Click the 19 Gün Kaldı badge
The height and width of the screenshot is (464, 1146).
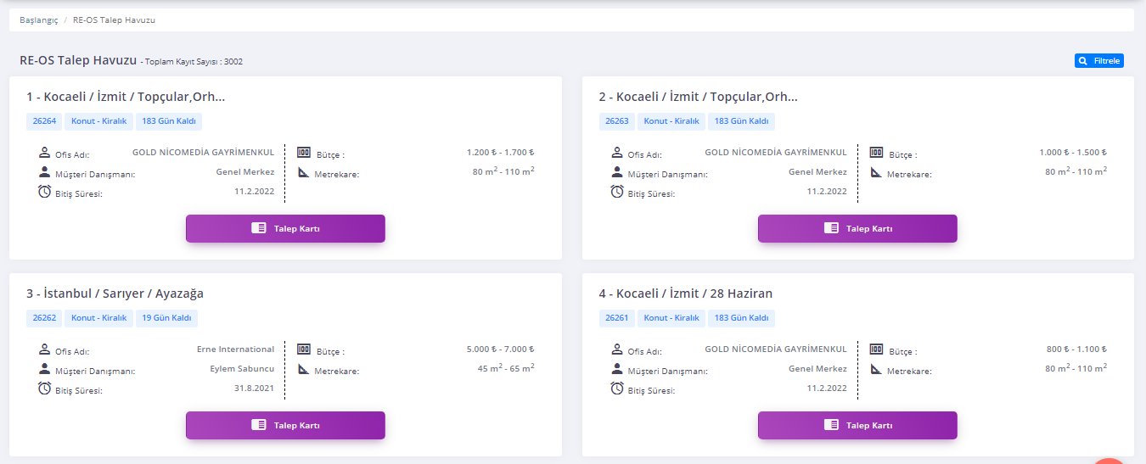click(x=166, y=318)
